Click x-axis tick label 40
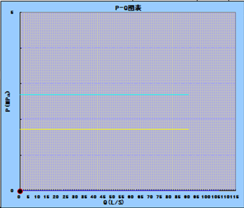Screen dimensions: 244x208 click(93, 197)
